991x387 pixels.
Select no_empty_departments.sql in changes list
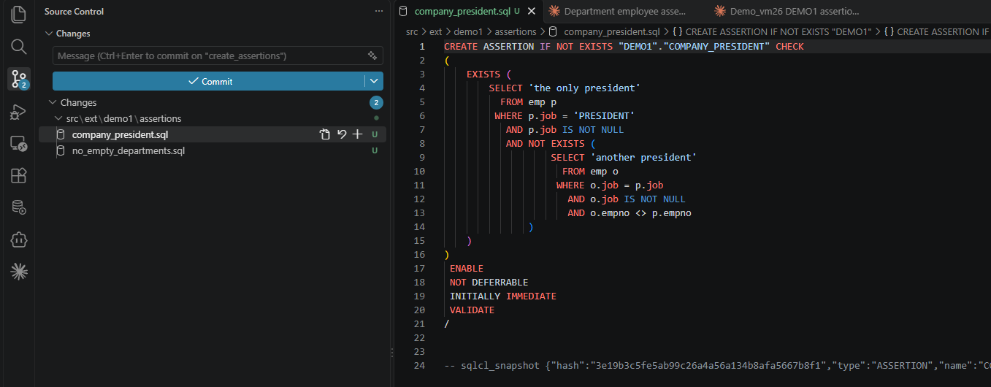click(x=129, y=150)
